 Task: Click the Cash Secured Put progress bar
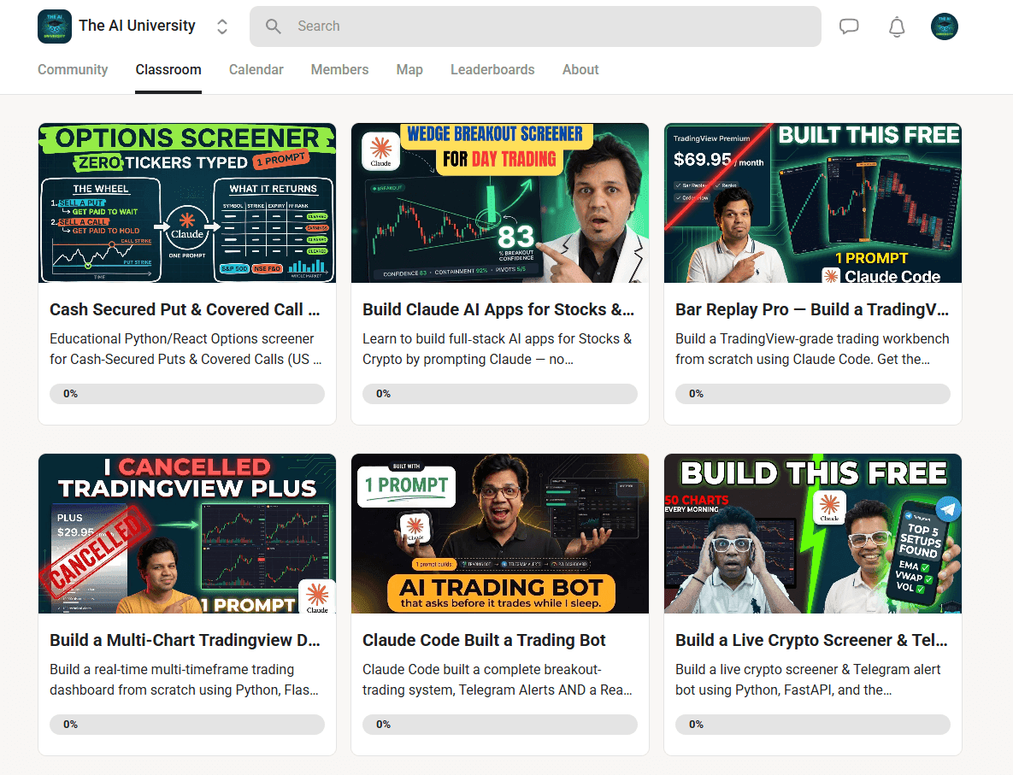click(x=187, y=394)
